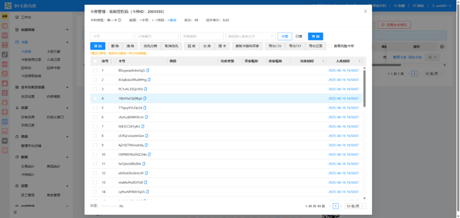The width and height of the screenshot is (460, 218).
Task: Click the help icon beside 唯一卡
Action: [x=119, y=20]
